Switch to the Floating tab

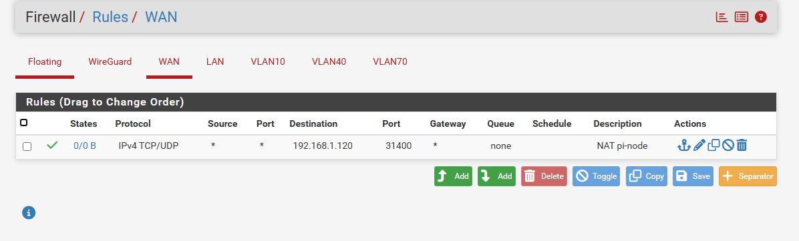[45, 62]
